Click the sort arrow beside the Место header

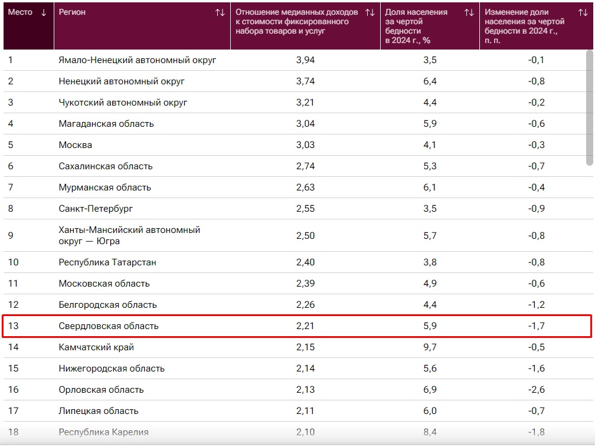click(x=44, y=12)
